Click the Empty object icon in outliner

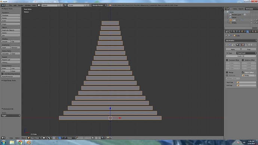pyautogui.click(x=231, y=23)
